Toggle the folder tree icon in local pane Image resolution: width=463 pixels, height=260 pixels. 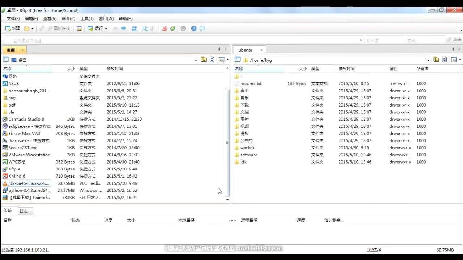[6, 60]
